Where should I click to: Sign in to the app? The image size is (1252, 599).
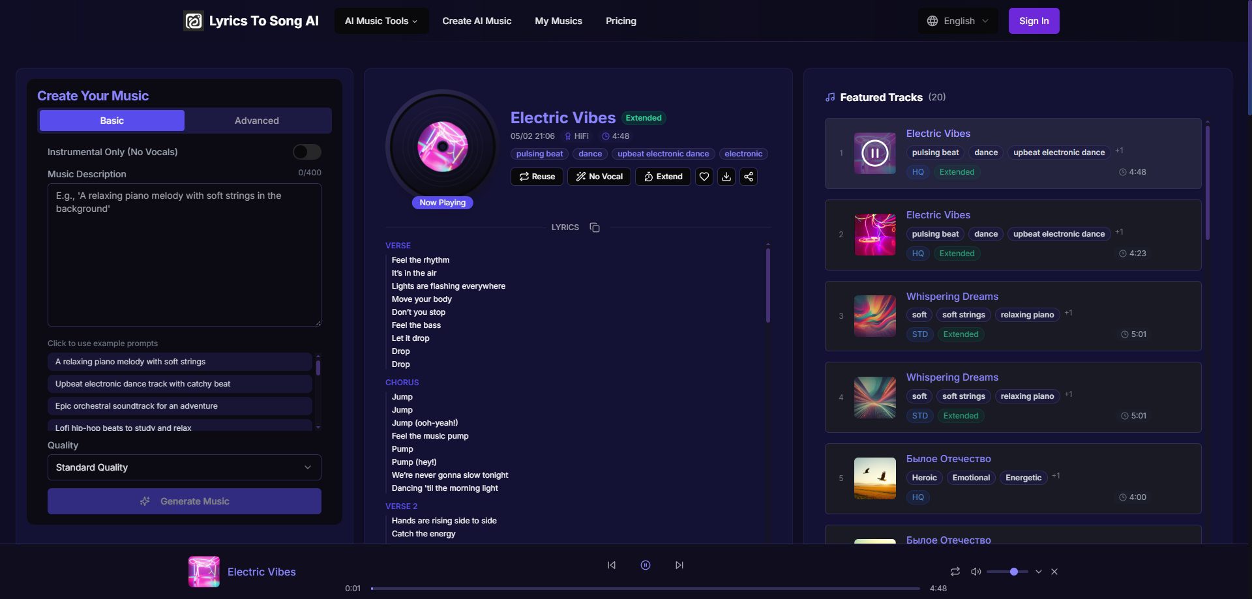point(1033,20)
